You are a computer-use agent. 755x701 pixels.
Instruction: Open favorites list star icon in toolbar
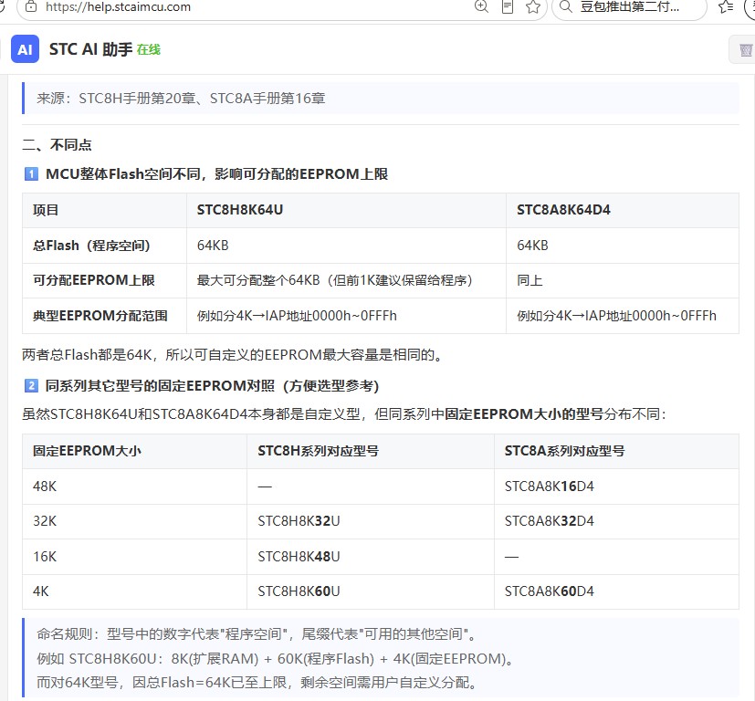pyautogui.click(x=725, y=6)
